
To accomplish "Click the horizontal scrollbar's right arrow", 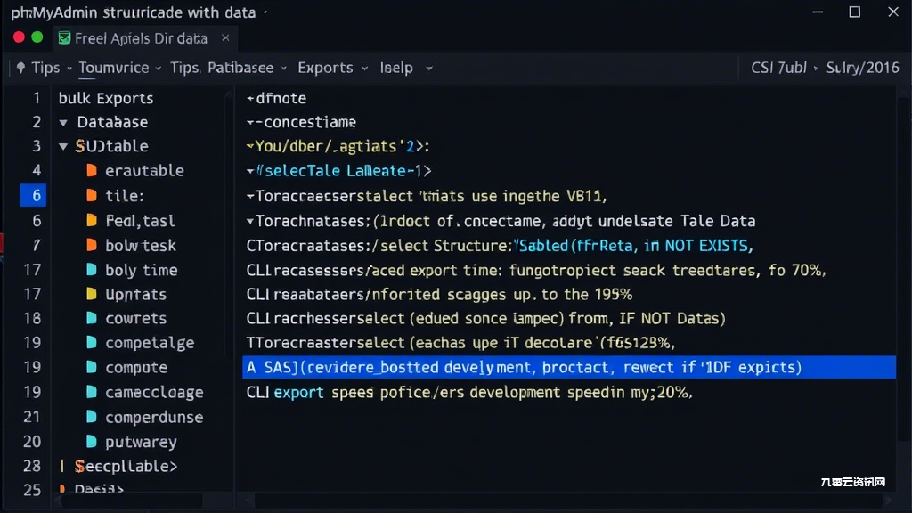I will pyautogui.click(x=888, y=501).
